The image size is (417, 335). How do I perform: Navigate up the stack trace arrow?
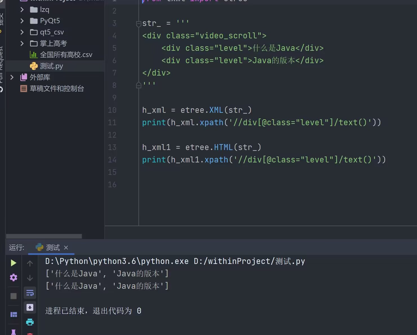pos(30,263)
